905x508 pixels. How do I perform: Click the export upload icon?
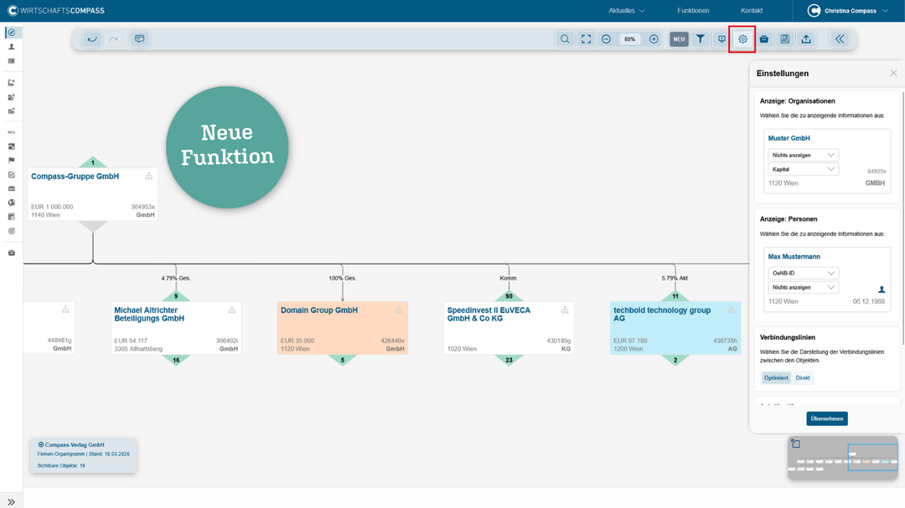(x=805, y=39)
